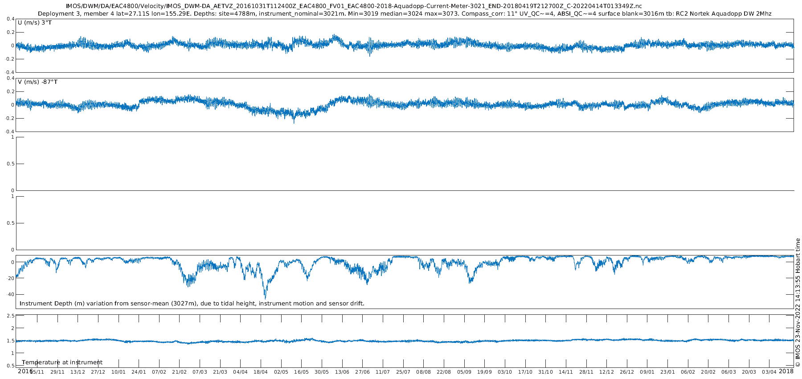Click the top '0.4' tick of U velocity axis

pos(10,19)
